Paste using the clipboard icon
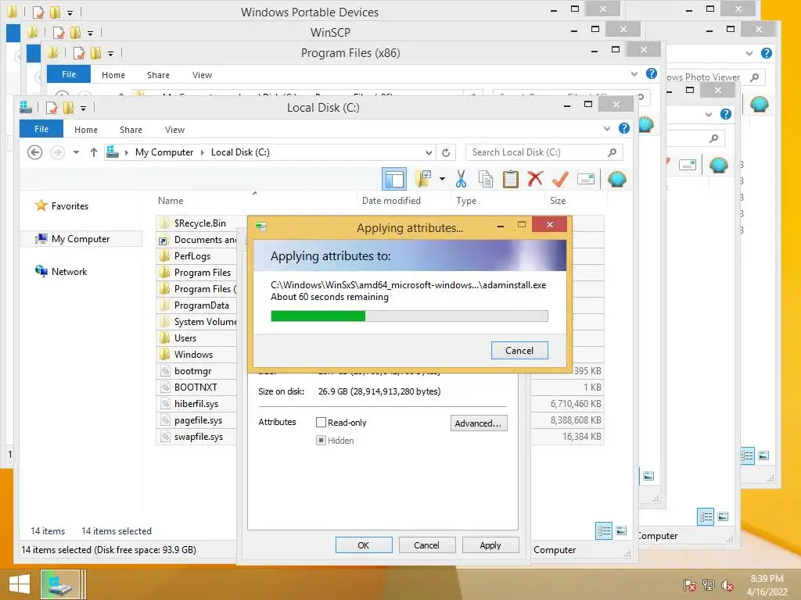Image resolution: width=801 pixels, height=600 pixels. 510,179
